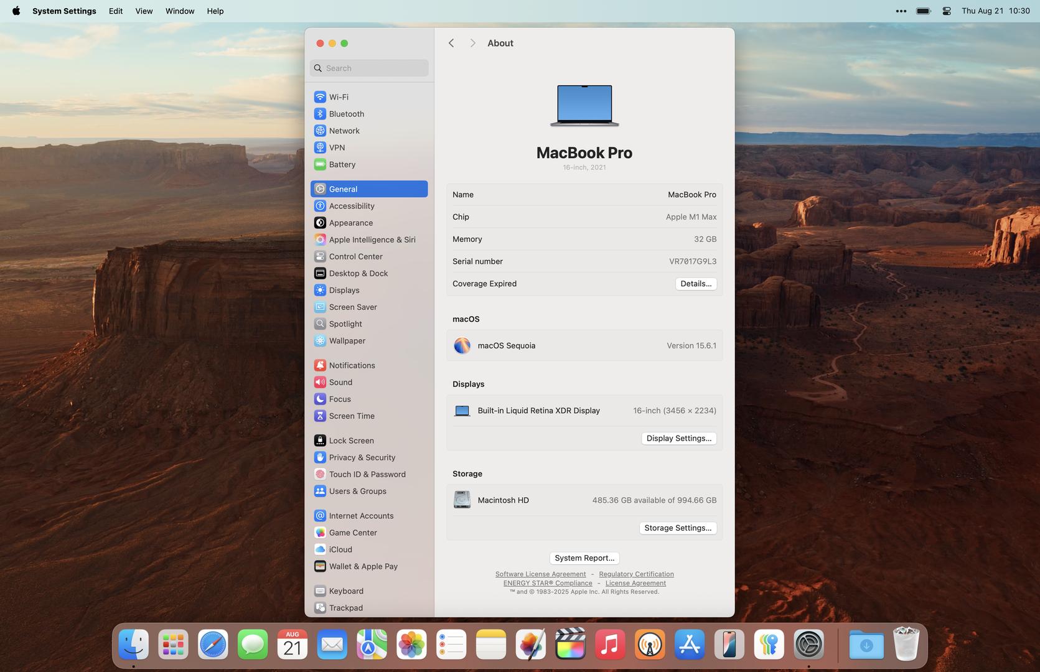Select Lock Screen settings
The height and width of the screenshot is (672, 1040).
[x=369, y=441]
